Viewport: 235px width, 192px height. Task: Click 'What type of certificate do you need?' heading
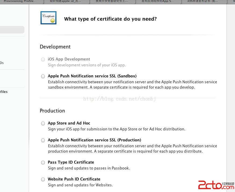(x=110, y=19)
